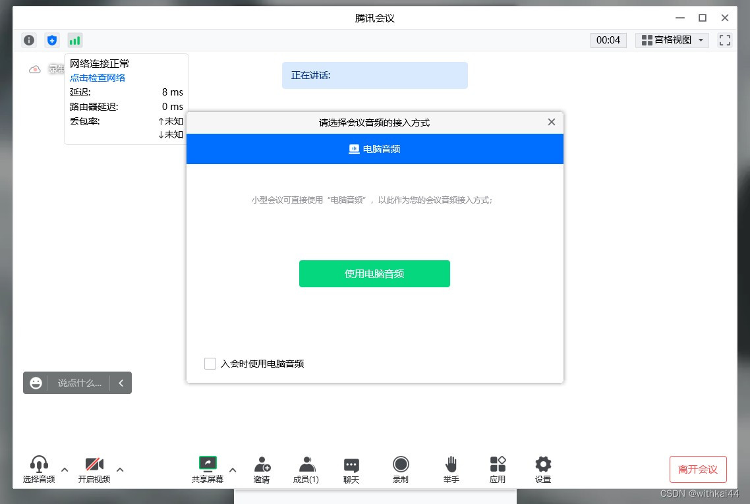
Task: Check 入会时使用电脑音频 option
Action: [x=210, y=363]
